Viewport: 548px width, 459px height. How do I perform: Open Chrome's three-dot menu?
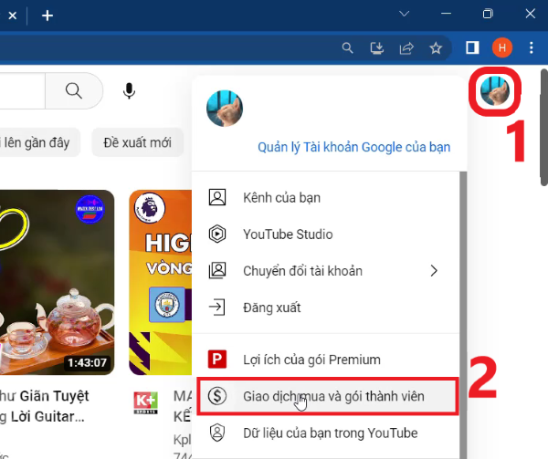click(532, 47)
